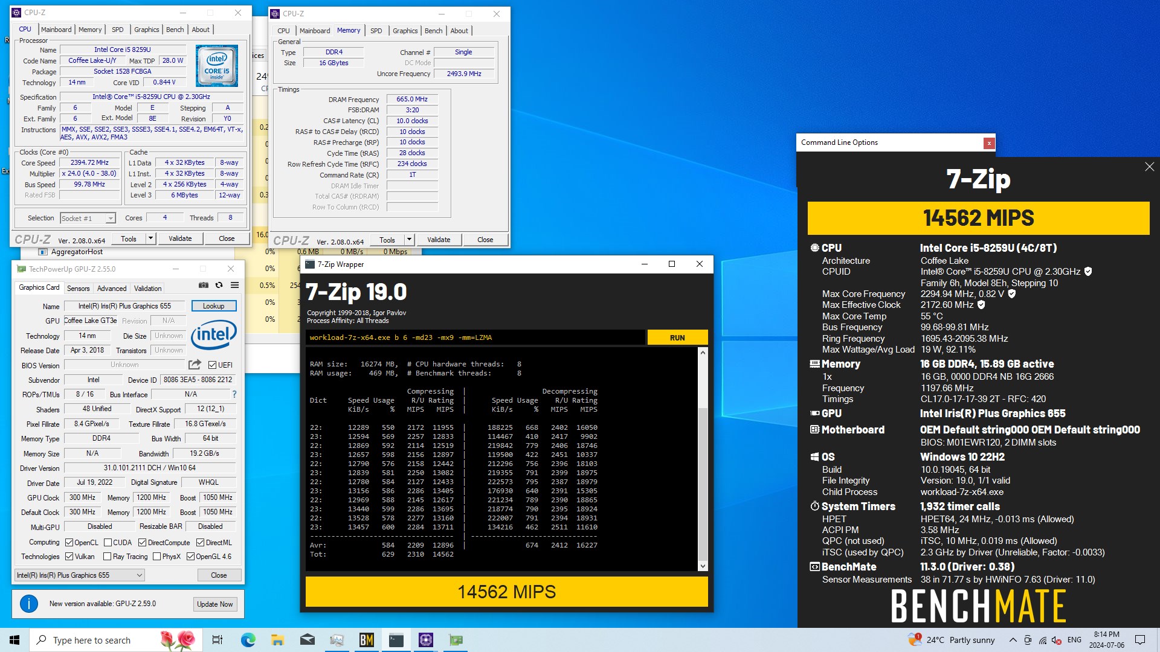Open the GPU selector dropdown in GPU-Z

[79, 575]
